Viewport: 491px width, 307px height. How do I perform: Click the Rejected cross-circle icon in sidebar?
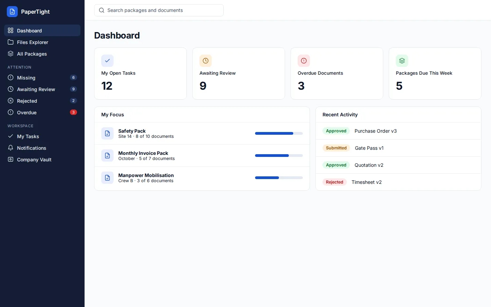[11, 101]
